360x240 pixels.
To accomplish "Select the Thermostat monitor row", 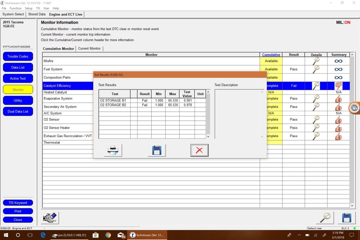I will (x=196, y=143).
